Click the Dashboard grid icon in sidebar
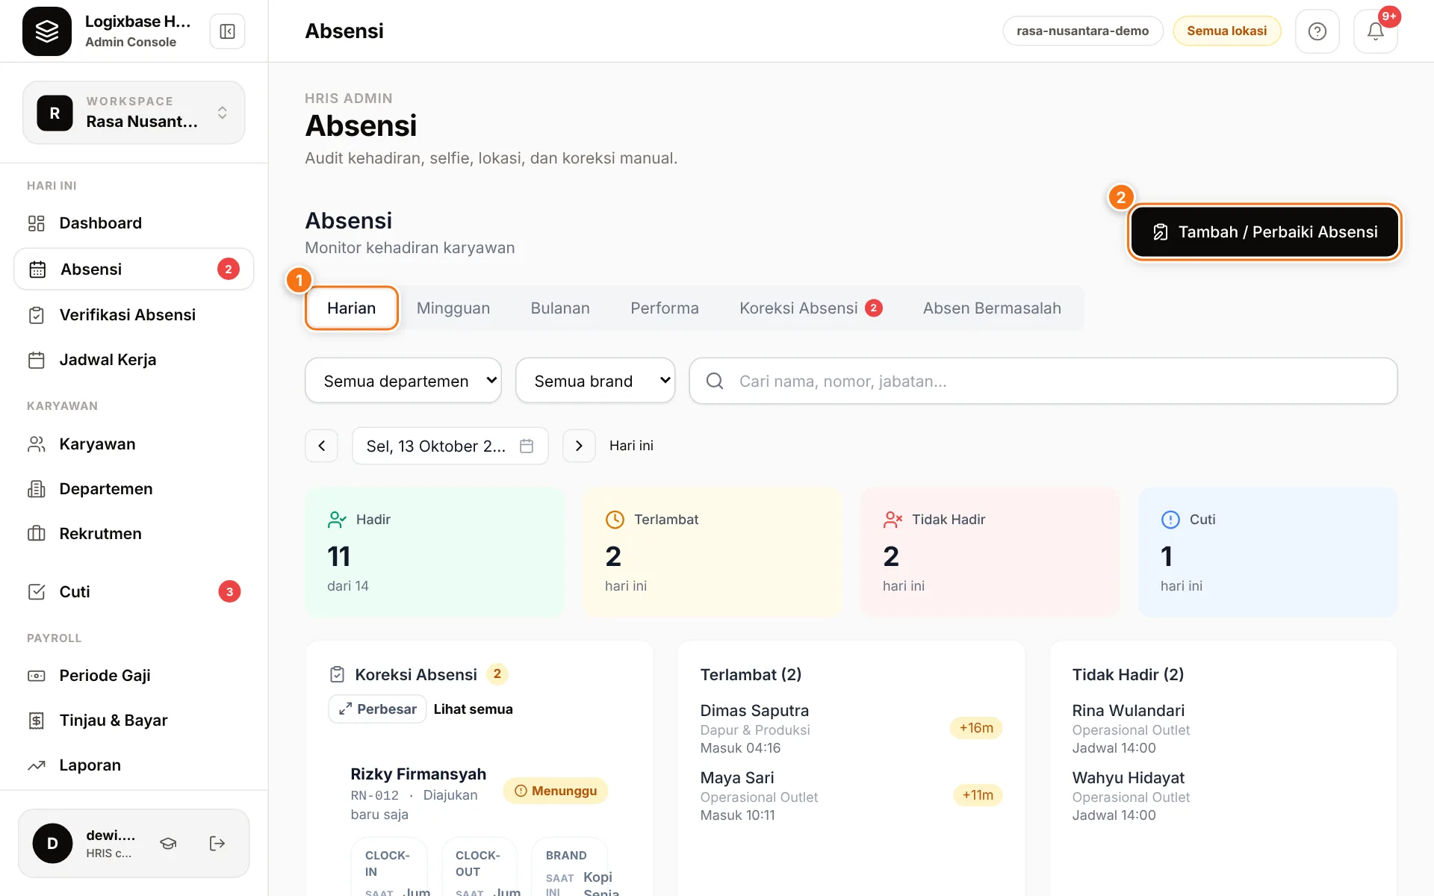 pyautogui.click(x=37, y=223)
